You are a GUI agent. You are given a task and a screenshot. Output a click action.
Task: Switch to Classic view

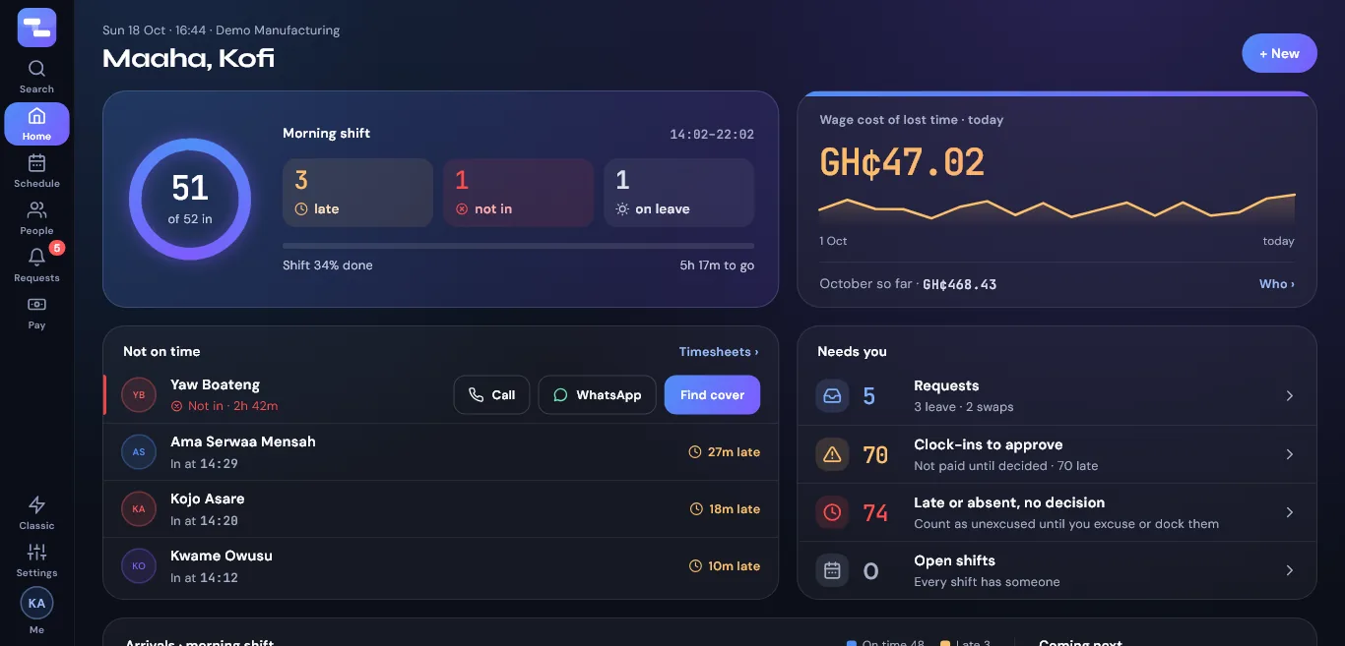36,513
